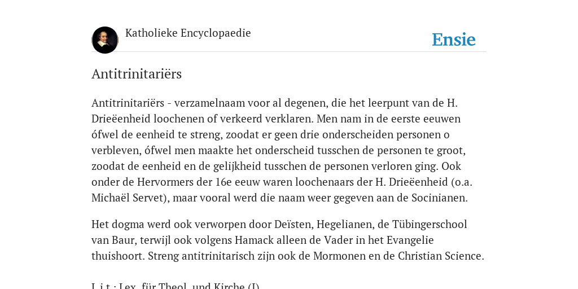The height and width of the screenshot is (289, 578).
Task: Click the name Michaël Servet in the text
Action: click(x=127, y=198)
